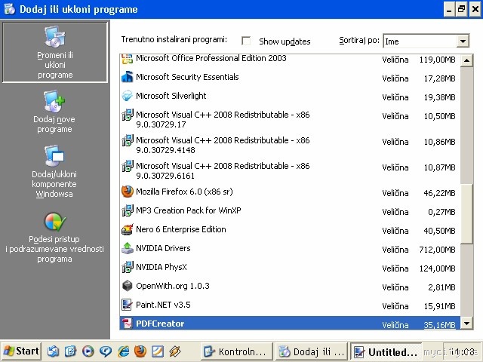
Task: Click the 15,91MB size value
Action: [x=439, y=306]
